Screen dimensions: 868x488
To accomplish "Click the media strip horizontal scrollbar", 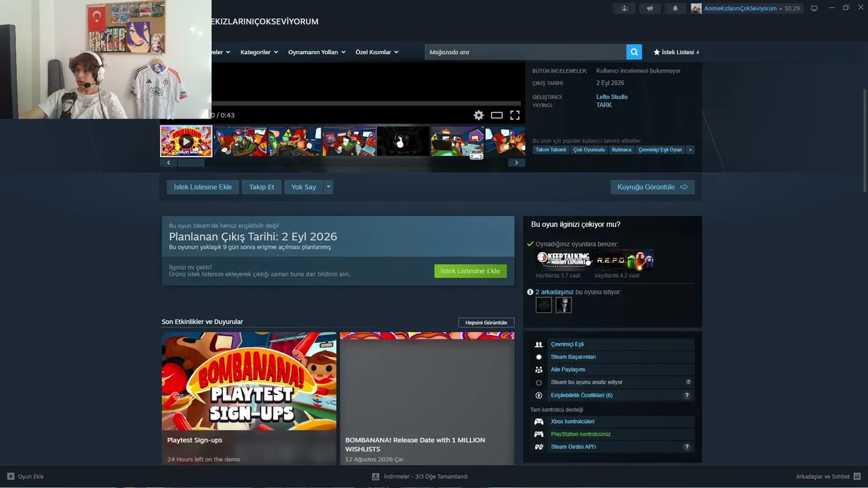I will tap(191, 163).
